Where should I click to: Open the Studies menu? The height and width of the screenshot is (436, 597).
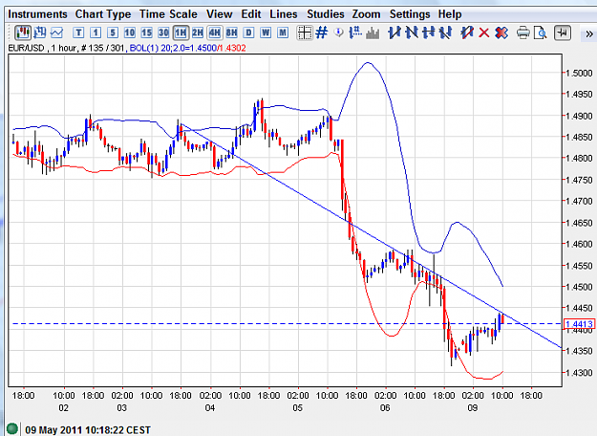(x=326, y=14)
